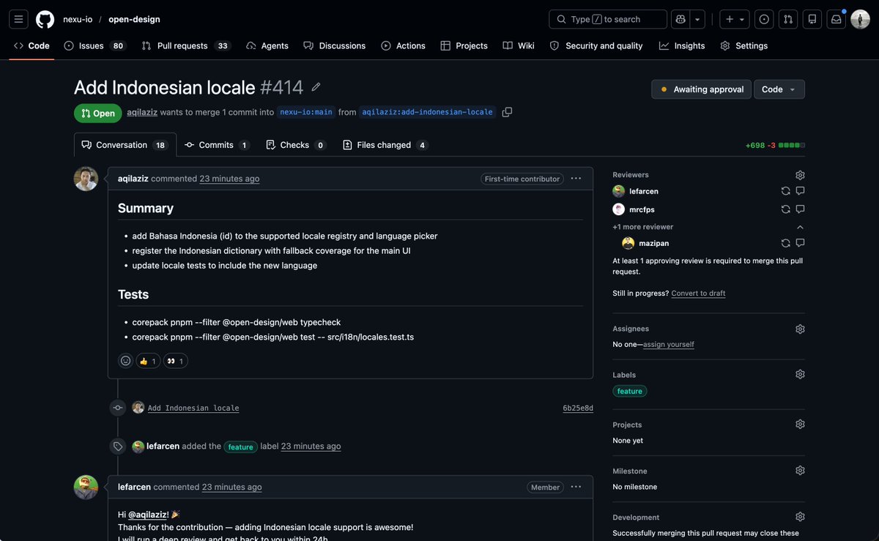The image size is (879, 541).
Task: Toggle eyes reaction
Action: (175, 361)
